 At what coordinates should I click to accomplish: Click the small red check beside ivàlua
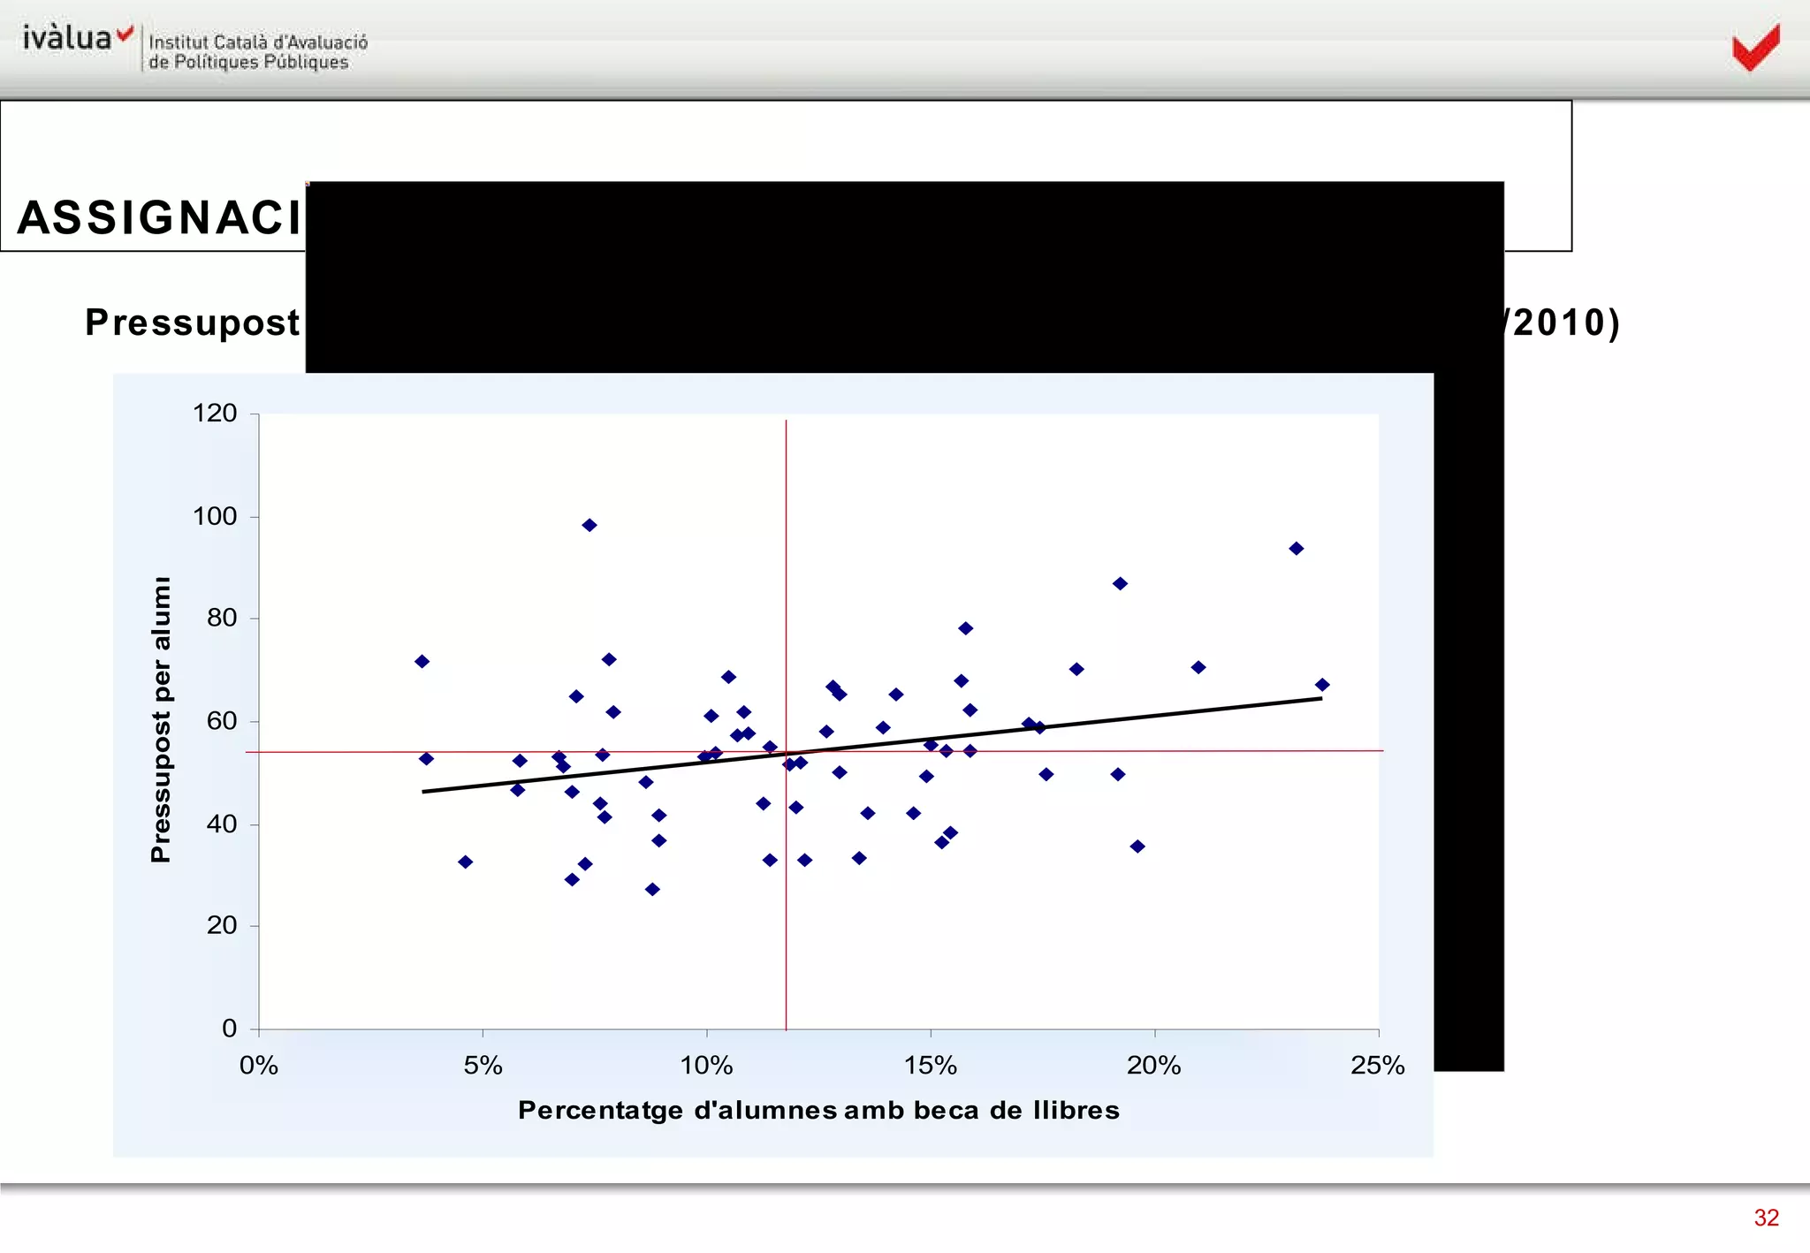coord(125,34)
